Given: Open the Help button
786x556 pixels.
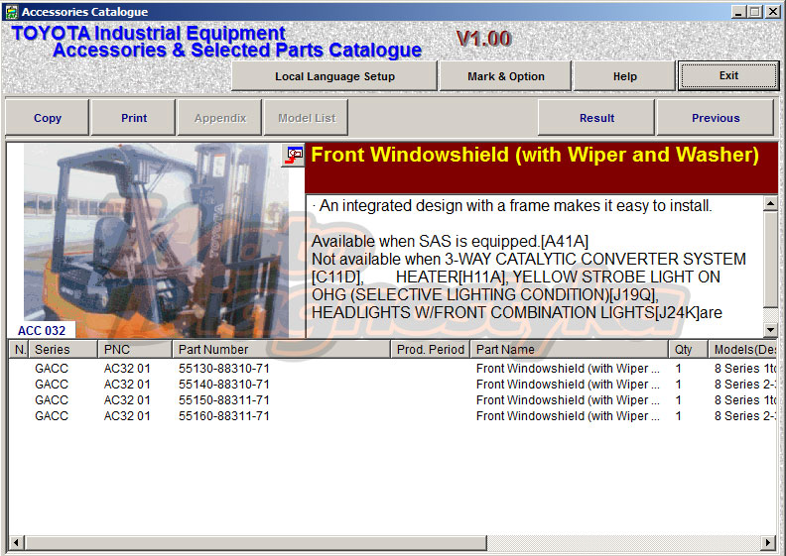Looking at the screenshot, I should pos(624,76).
